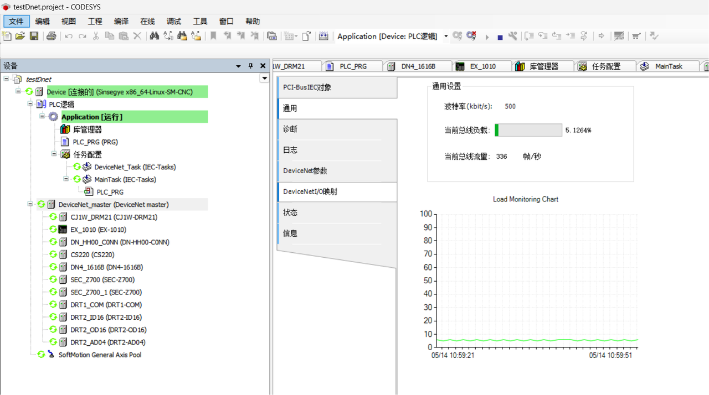Switch to the EX_1010 editor tab
The height and width of the screenshot is (395, 709).
(482, 66)
